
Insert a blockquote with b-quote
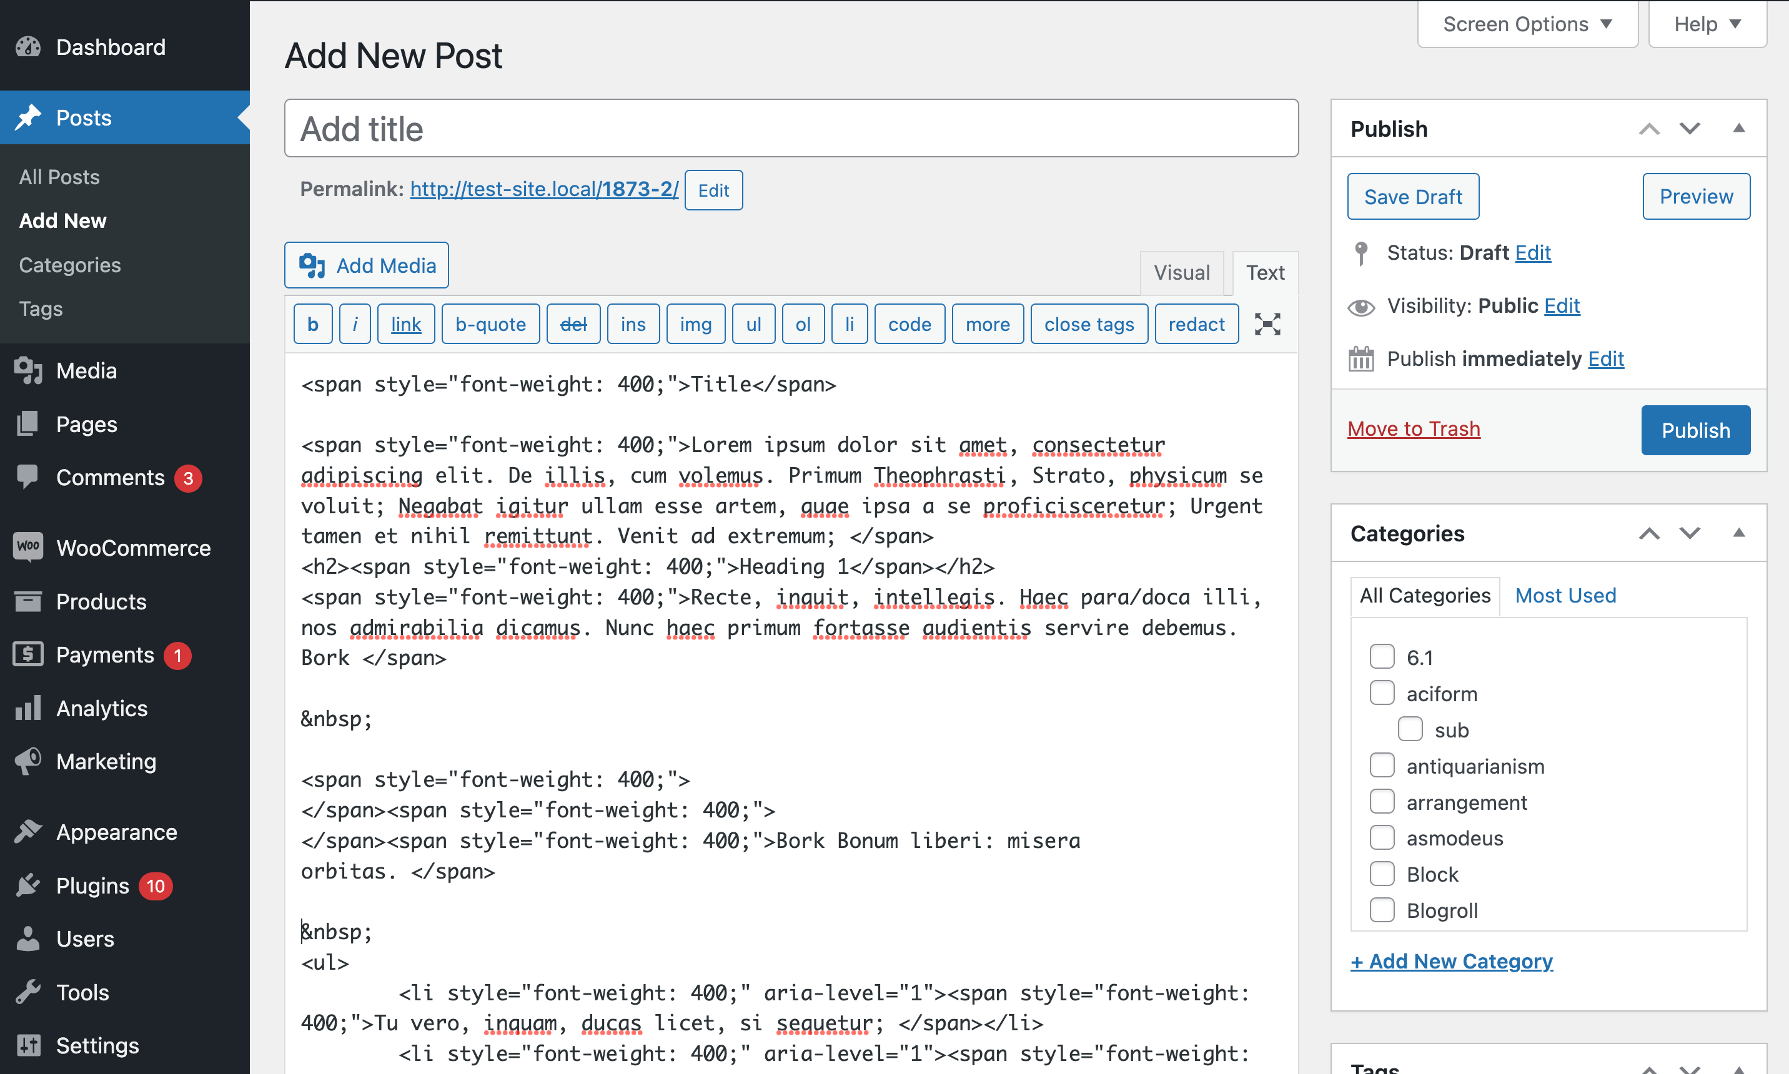click(490, 323)
